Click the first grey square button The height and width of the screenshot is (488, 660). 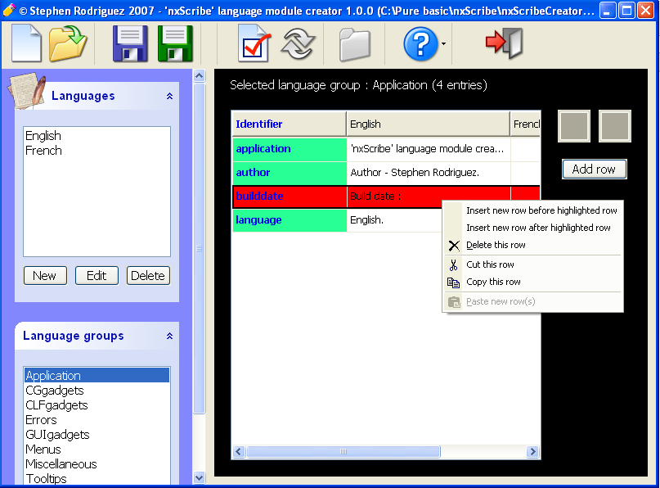pyautogui.click(x=574, y=126)
